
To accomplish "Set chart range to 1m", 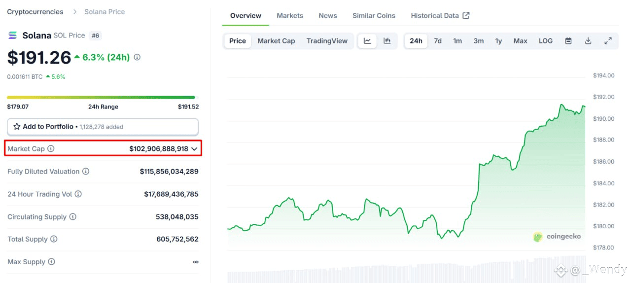I will click(457, 41).
